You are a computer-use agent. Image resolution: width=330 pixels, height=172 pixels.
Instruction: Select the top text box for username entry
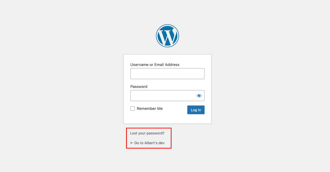[167, 74]
